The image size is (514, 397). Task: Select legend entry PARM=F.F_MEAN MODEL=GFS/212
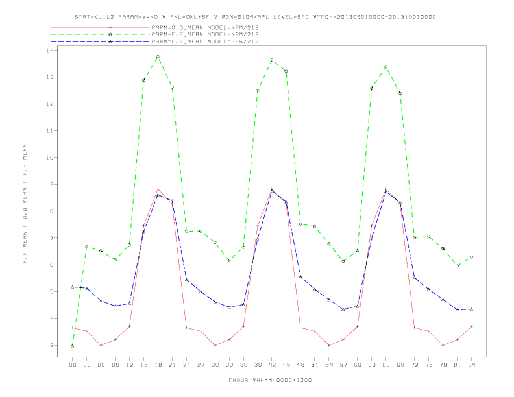point(205,42)
